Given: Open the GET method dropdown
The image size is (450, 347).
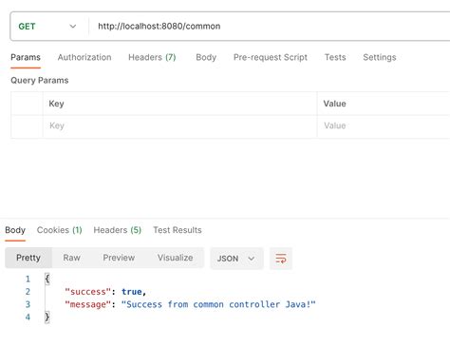Looking at the screenshot, I should 47,27.
